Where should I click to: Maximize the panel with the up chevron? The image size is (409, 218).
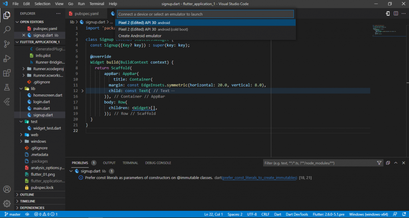point(396,163)
